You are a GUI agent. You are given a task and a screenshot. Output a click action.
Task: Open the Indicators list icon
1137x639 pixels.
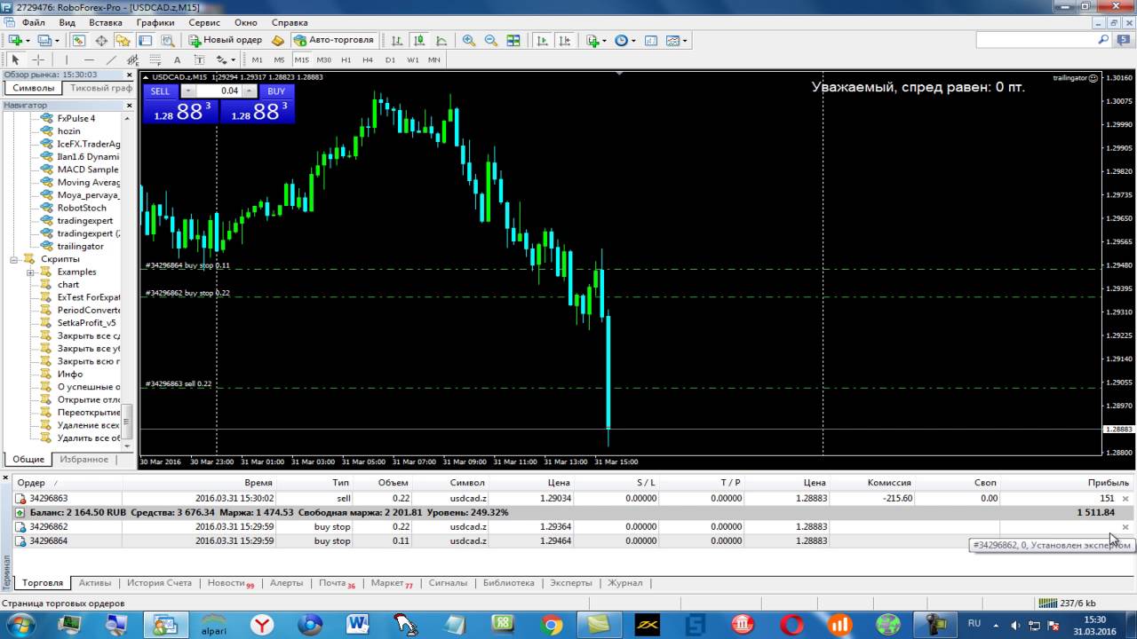coord(592,41)
